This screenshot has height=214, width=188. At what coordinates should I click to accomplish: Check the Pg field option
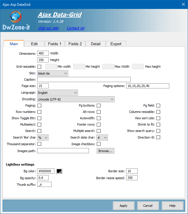(158, 105)
